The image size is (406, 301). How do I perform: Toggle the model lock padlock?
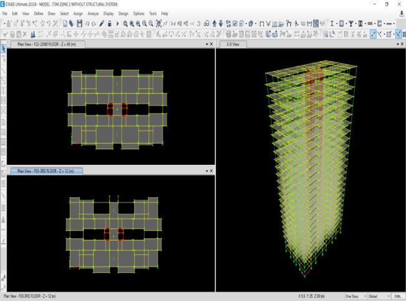110,24
